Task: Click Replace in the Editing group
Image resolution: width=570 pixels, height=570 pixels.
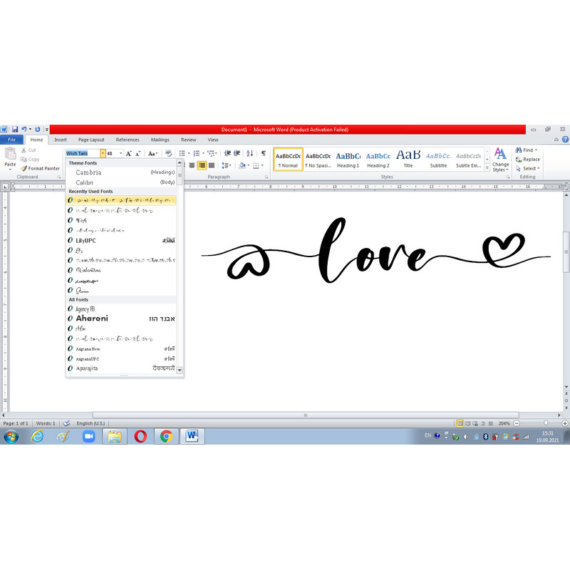Action: pos(528,159)
